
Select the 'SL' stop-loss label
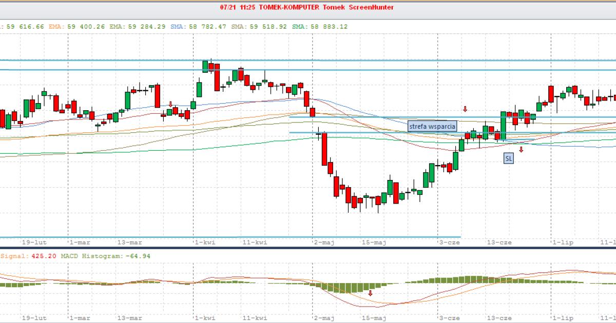tap(508, 159)
